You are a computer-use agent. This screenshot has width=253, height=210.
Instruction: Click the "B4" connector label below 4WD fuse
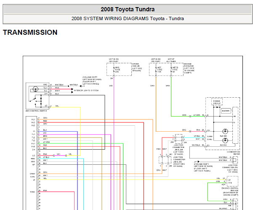pyautogui.click(x=112, y=78)
